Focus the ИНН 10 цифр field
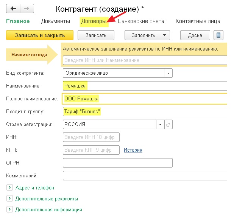234x220 pixels. pyautogui.click(x=91, y=137)
